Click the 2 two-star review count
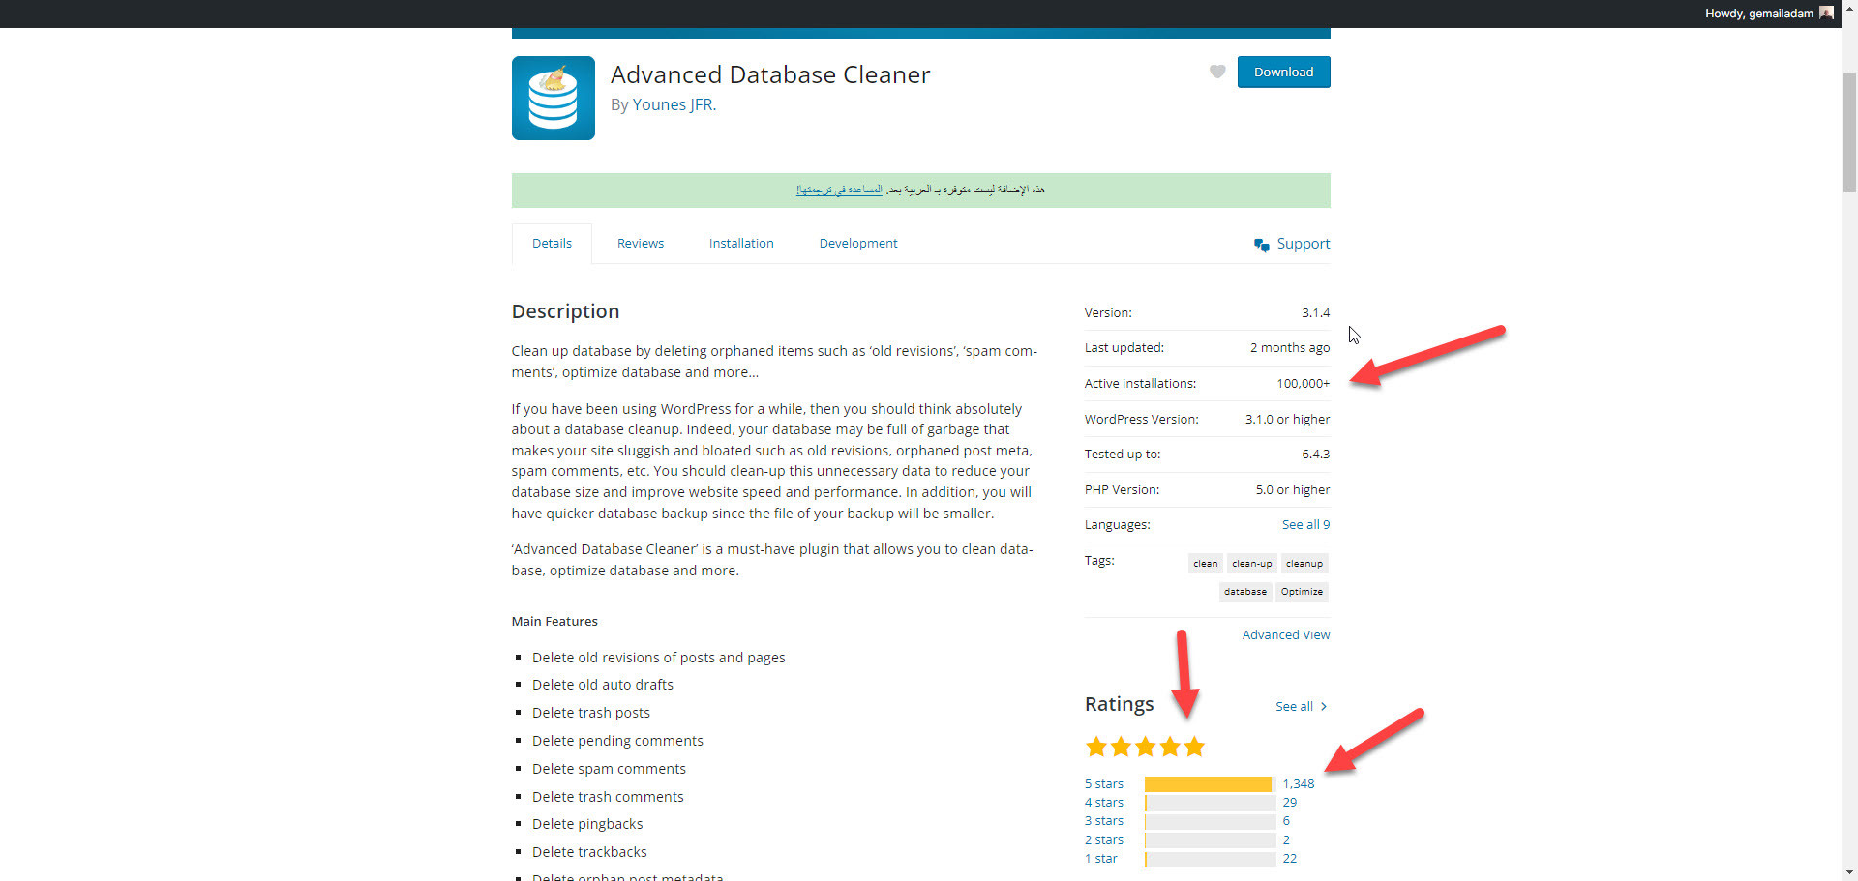The image size is (1858, 881). 1286,840
